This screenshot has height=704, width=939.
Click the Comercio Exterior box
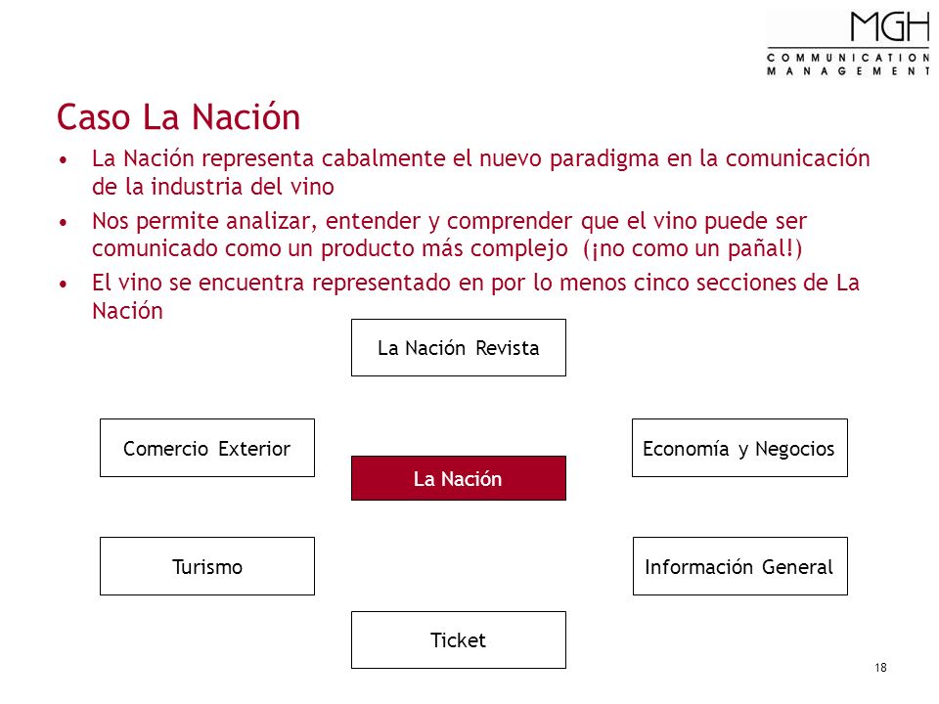point(206,448)
